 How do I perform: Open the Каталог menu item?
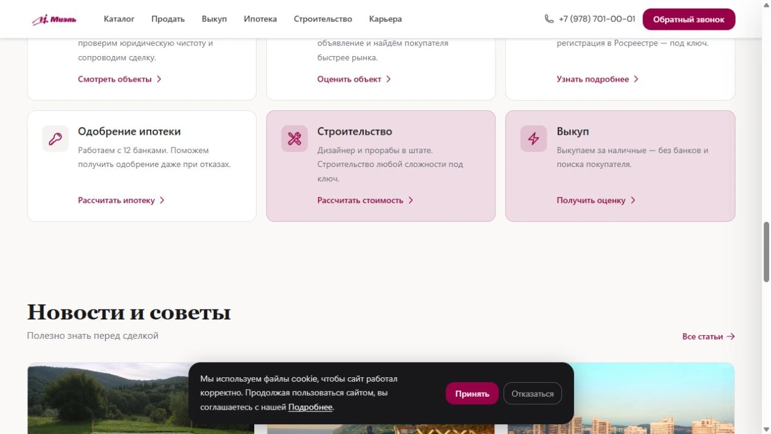point(119,19)
